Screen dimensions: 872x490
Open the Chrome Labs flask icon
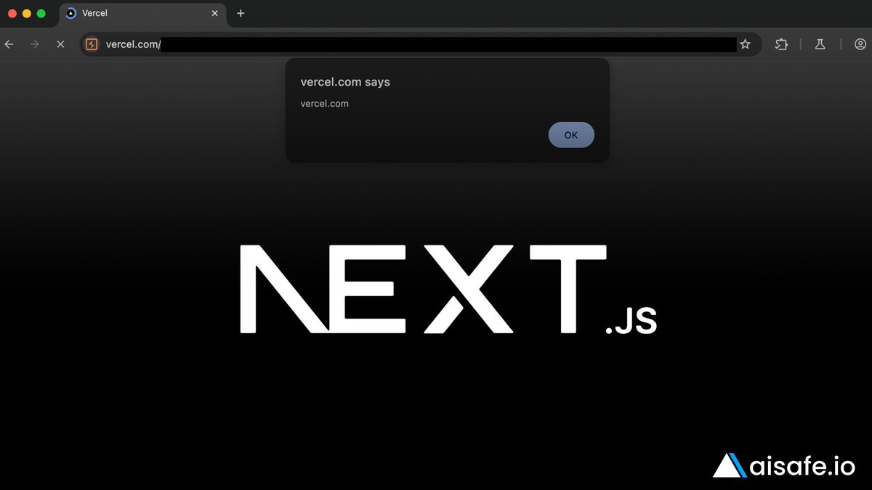coord(820,44)
